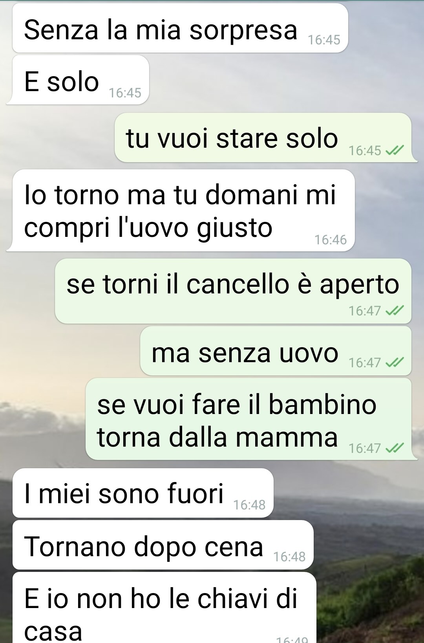Select the 'ma senza uovo' bubble
Image resolution: width=424 pixels, height=643 pixels.
coord(276,351)
